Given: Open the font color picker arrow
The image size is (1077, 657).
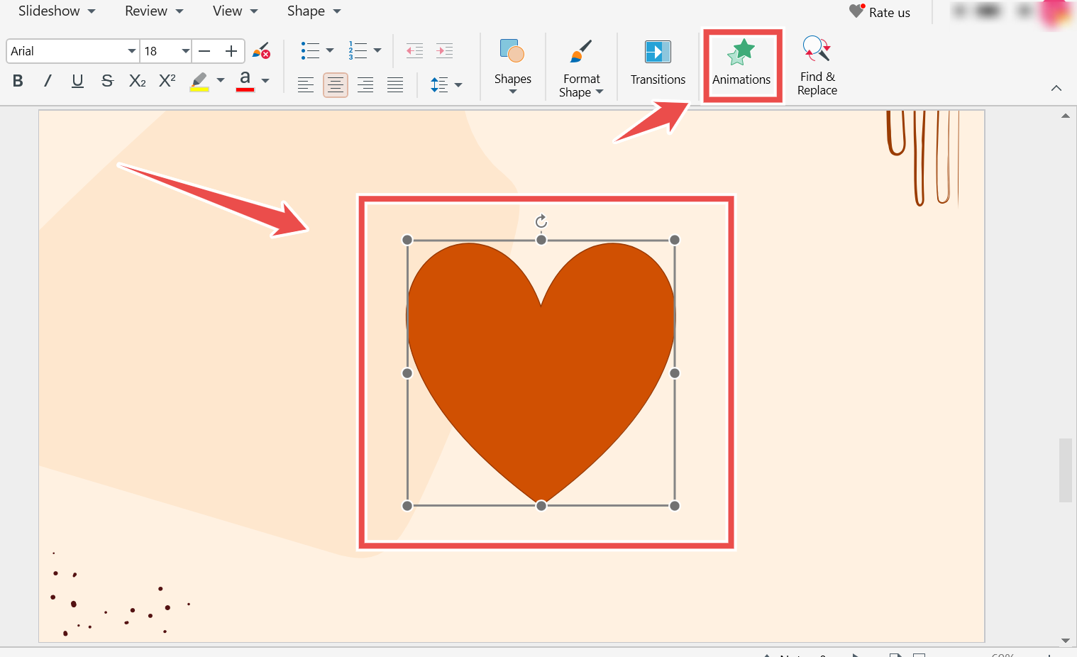Looking at the screenshot, I should [265, 81].
